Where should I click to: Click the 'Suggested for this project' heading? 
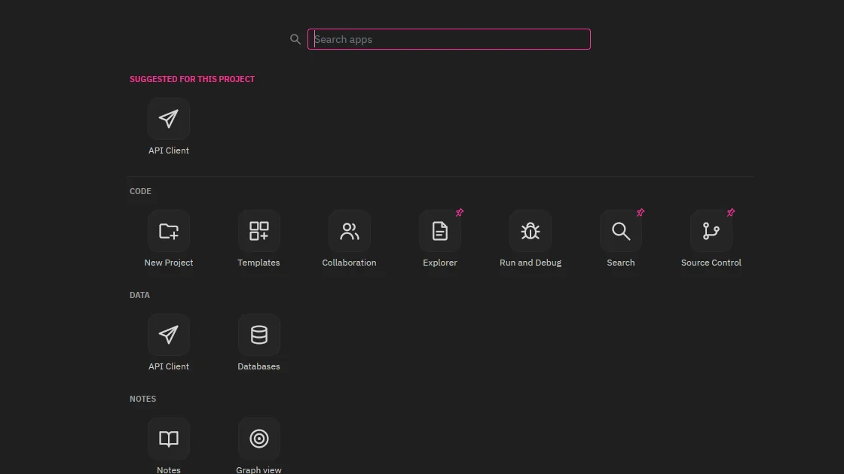tap(192, 79)
